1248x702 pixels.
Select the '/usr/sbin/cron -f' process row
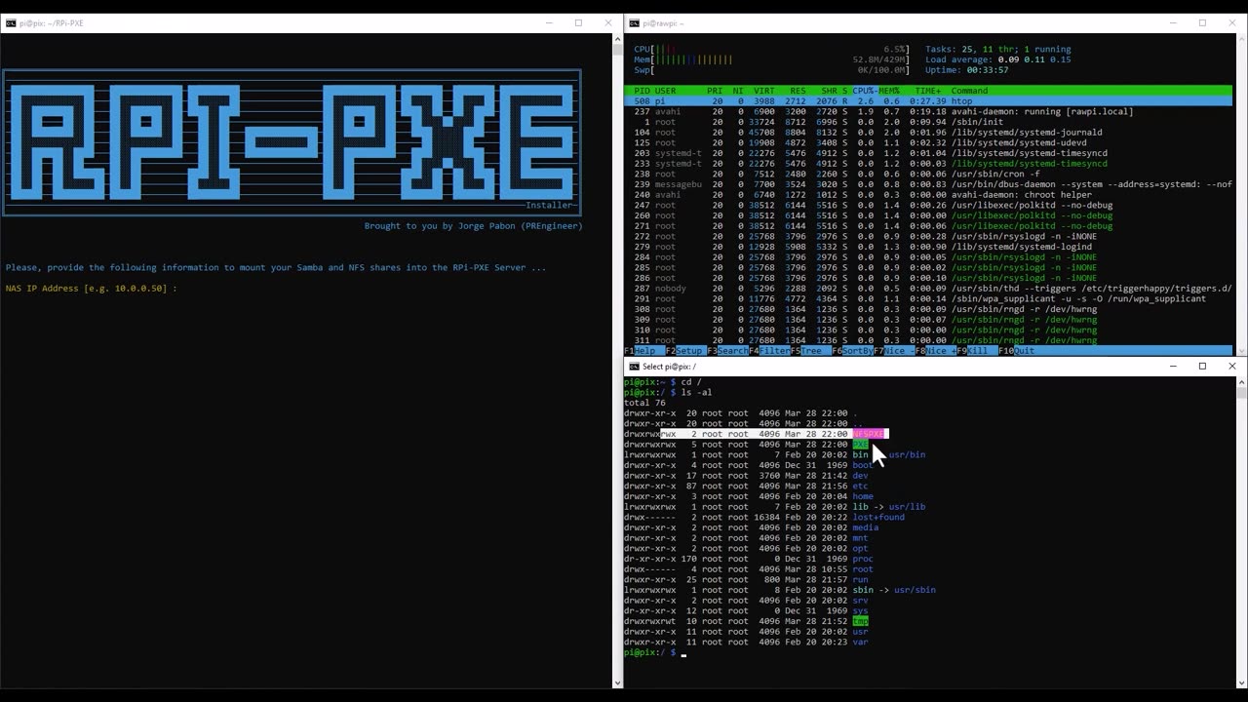tap(927, 175)
